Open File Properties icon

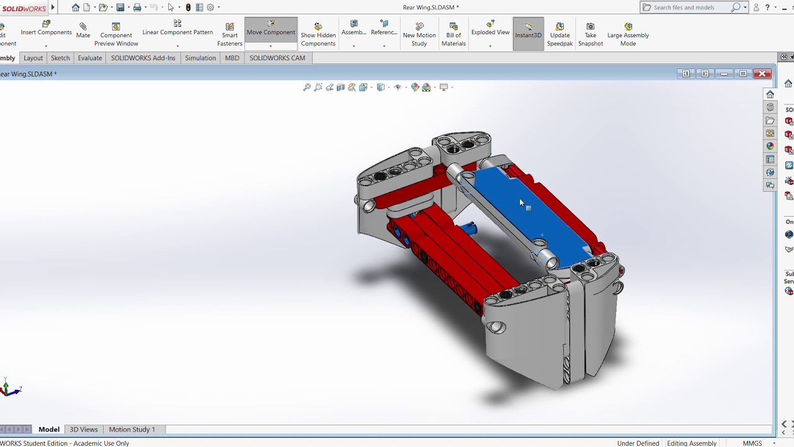tap(200, 7)
